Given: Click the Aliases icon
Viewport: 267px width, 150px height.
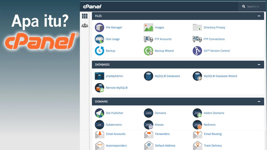Looking at the screenshot, I should (148, 125).
